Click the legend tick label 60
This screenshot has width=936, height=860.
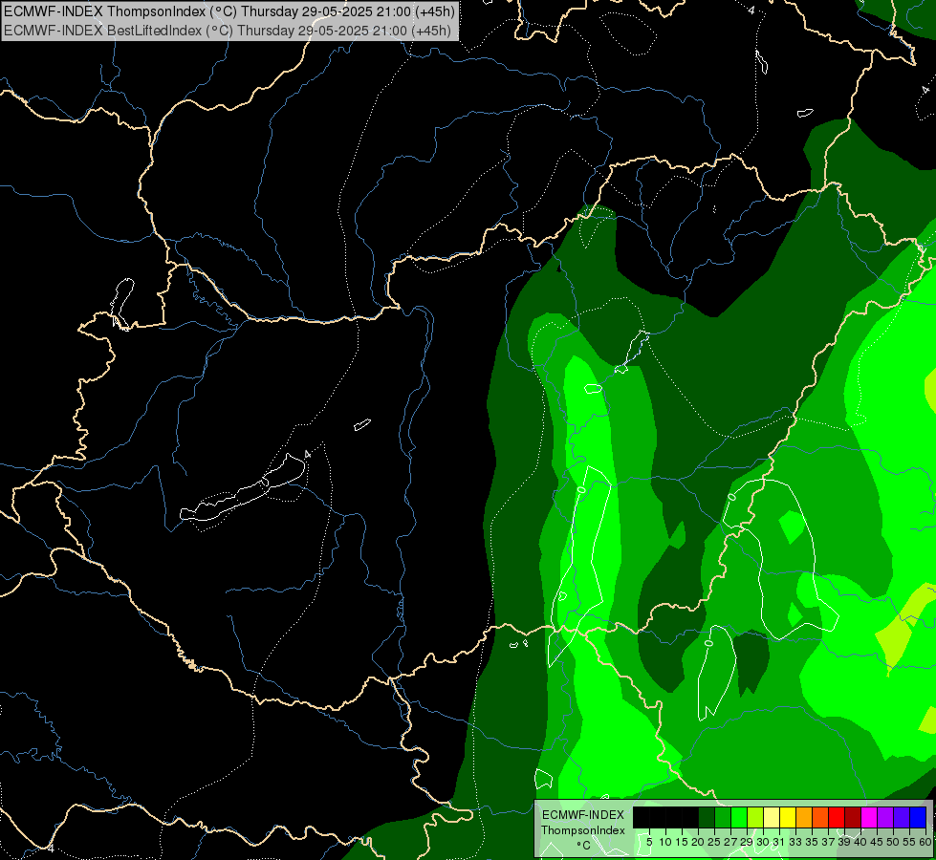point(925,842)
